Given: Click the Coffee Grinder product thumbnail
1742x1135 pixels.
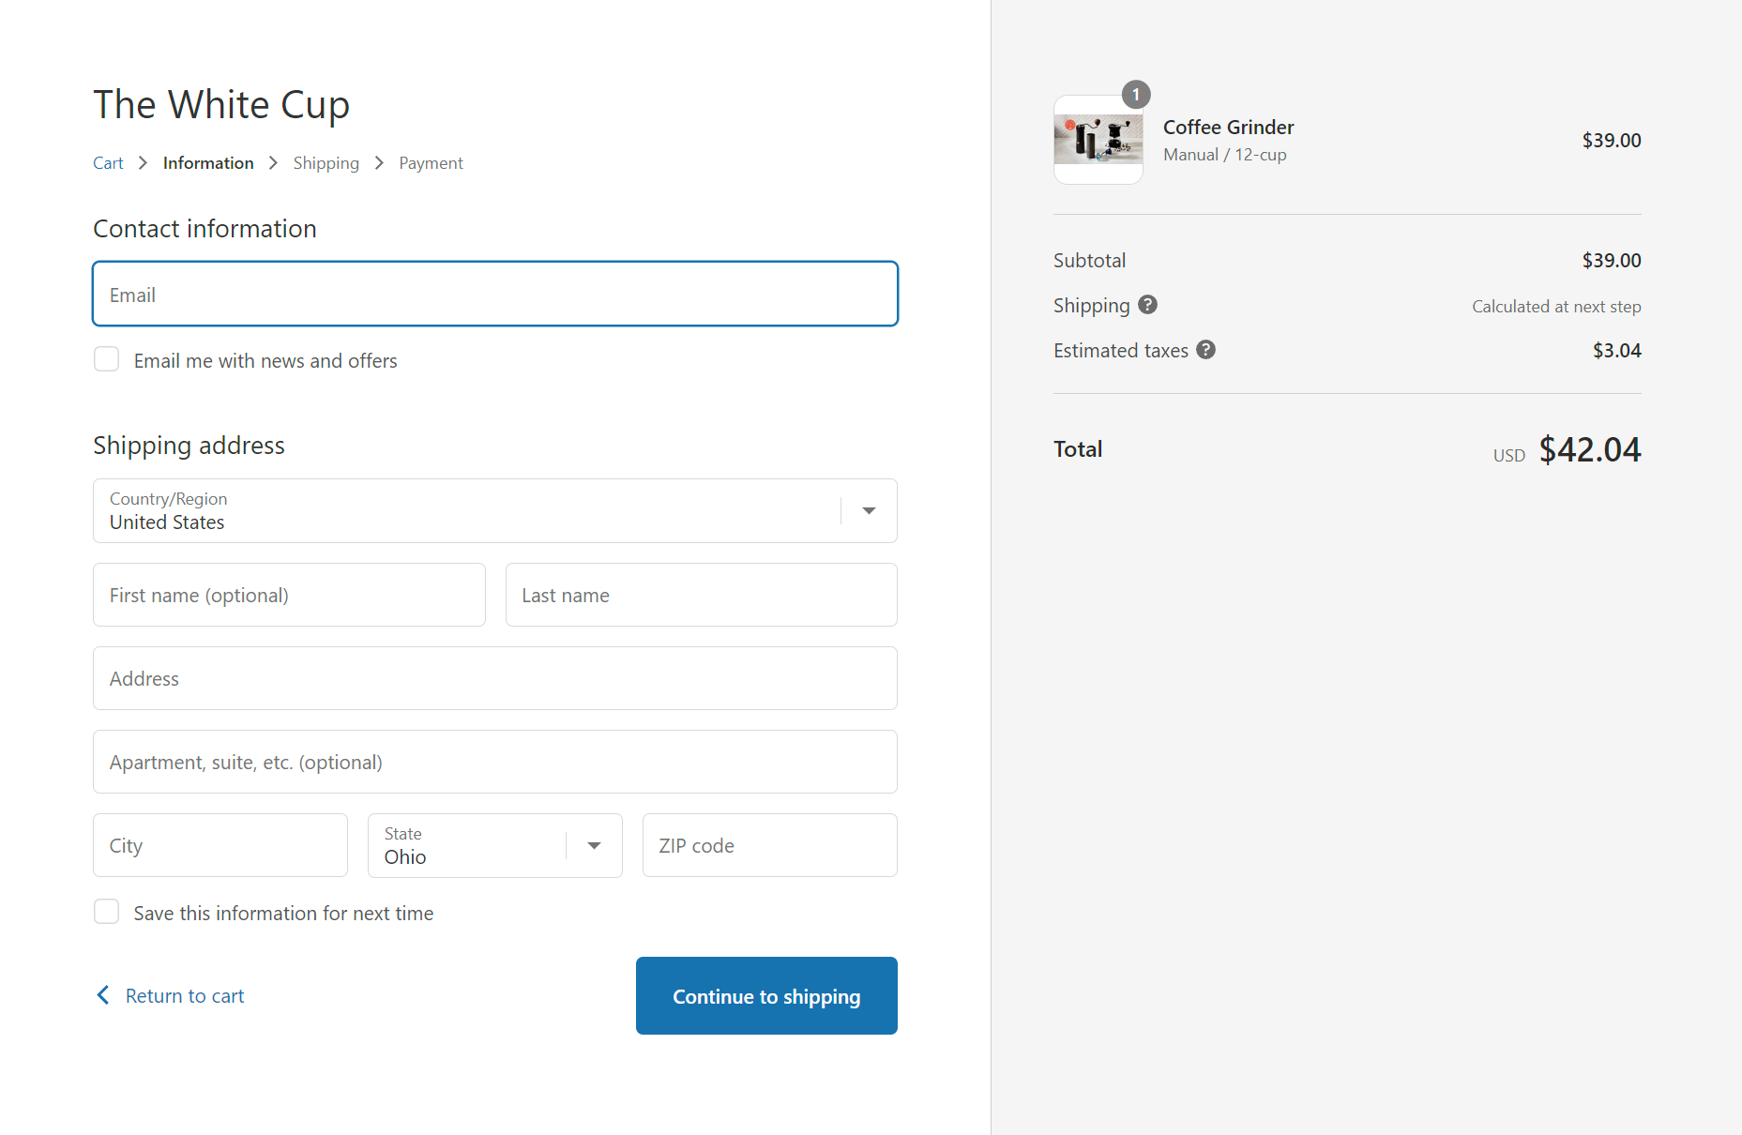Looking at the screenshot, I should [1098, 140].
